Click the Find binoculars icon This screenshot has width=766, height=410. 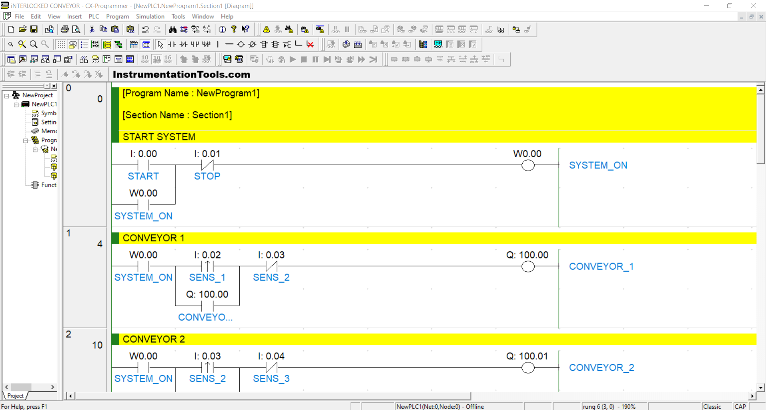[172, 29]
